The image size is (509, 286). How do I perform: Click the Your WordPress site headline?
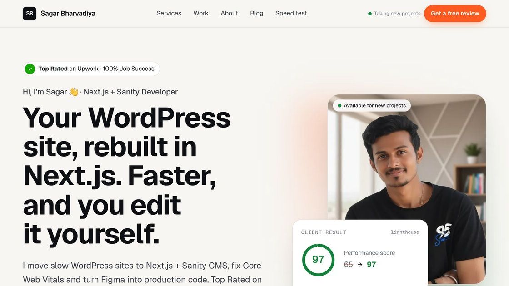(x=127, y=175)
